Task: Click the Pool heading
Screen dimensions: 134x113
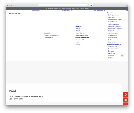Action: (12, 91)
